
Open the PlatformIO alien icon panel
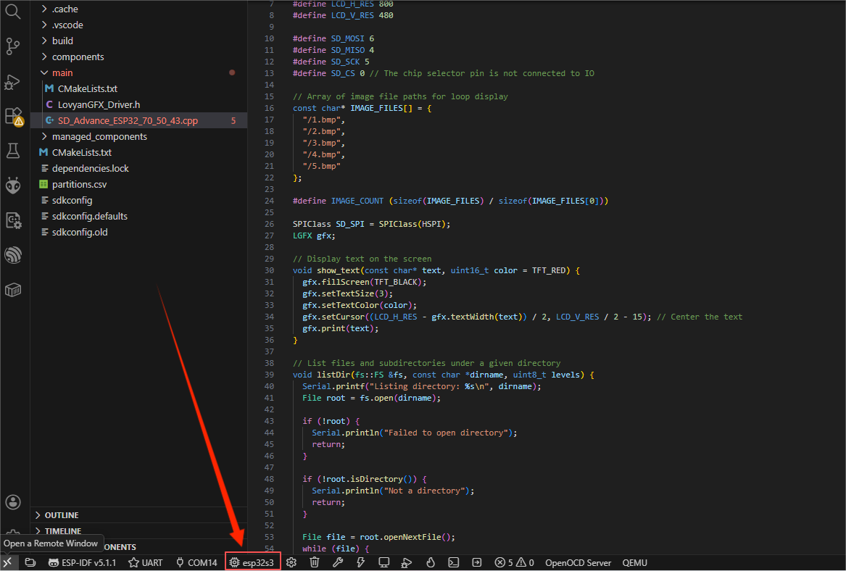click(13, 186)
